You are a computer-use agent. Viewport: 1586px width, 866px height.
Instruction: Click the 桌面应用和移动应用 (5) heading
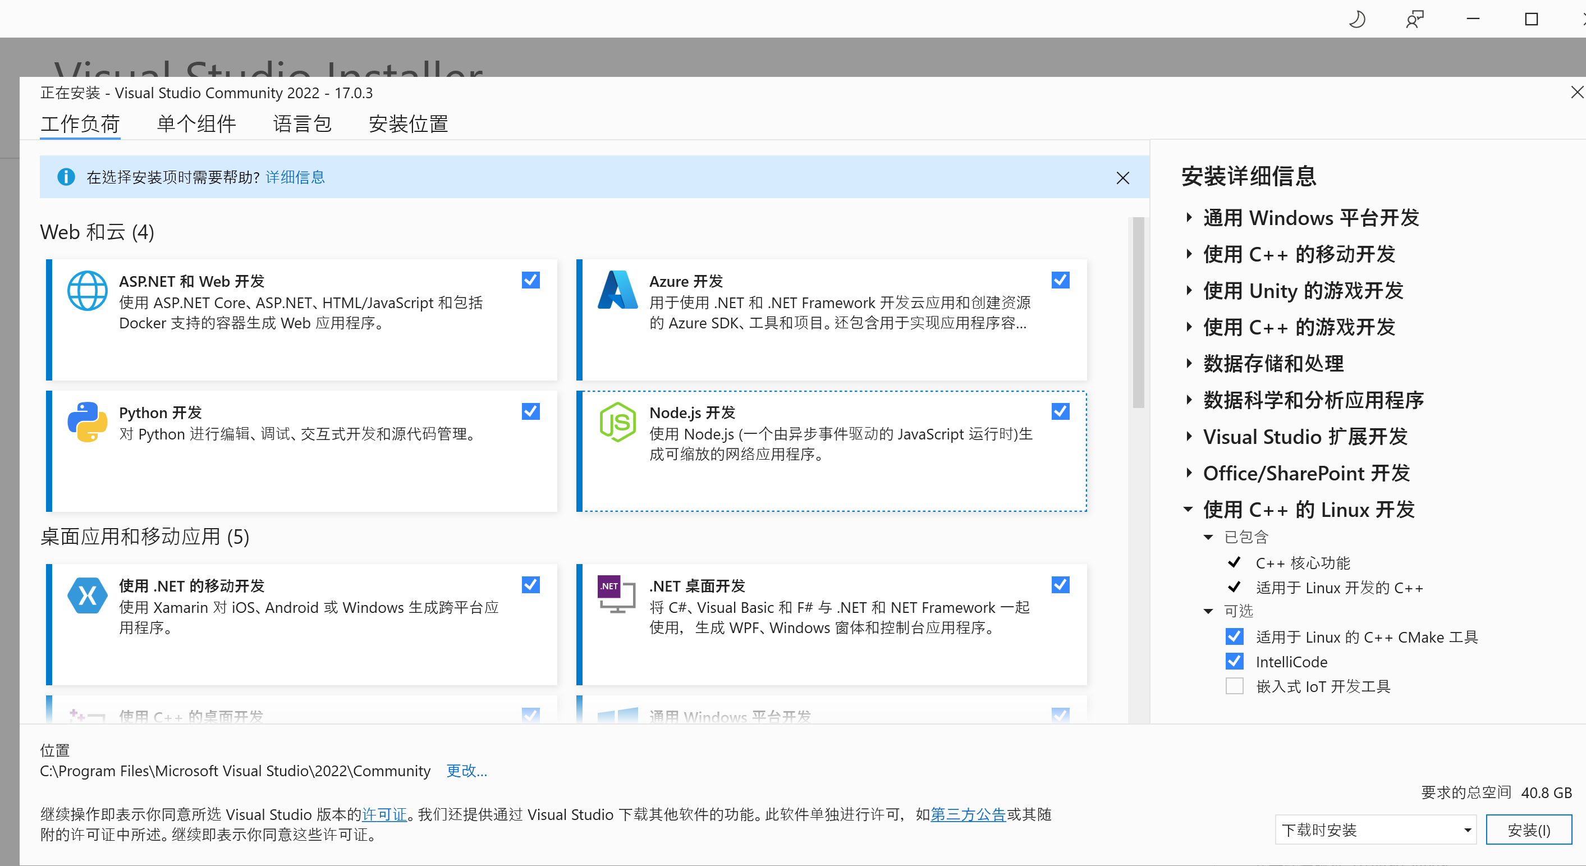145,537
